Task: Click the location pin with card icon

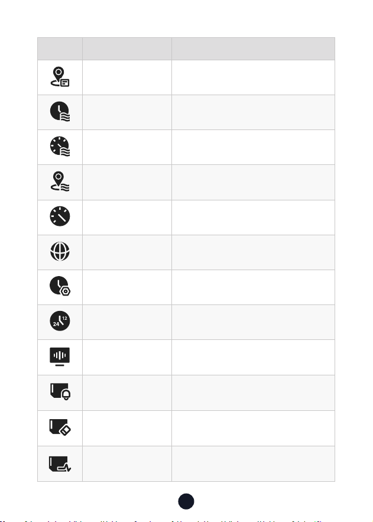Action: [60, 77]
